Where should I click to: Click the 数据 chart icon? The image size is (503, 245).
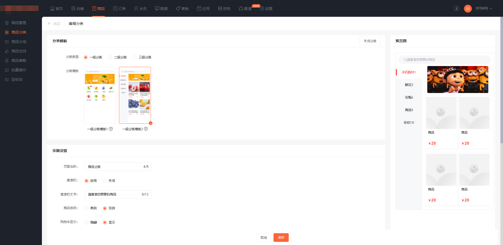pyautogui.click(x=157, y=8)
